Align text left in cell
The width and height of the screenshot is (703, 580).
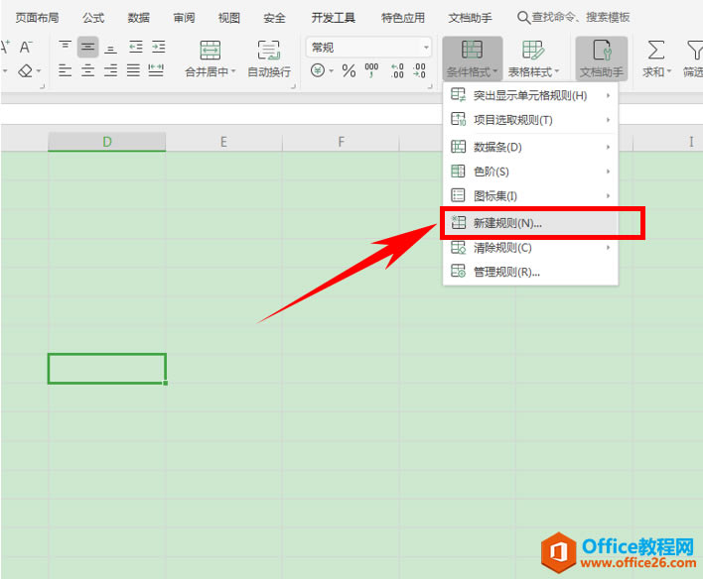click(65, 70)
